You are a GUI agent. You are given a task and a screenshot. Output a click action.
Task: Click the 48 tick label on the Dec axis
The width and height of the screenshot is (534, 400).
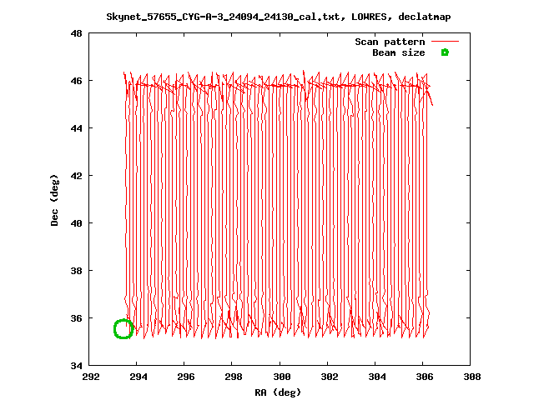pyautogui.click(x=76, y=34)
